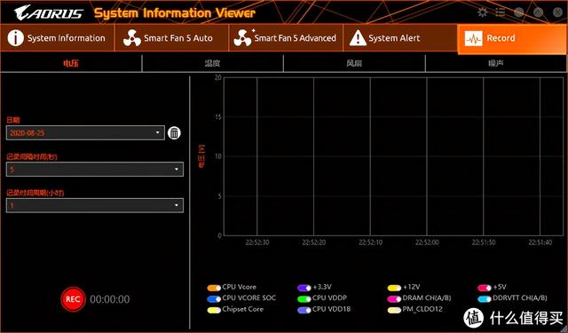Click the warning triangle icon on System Alert
The height and width of the screenshot is (333, 568).
tap(358, 38)
